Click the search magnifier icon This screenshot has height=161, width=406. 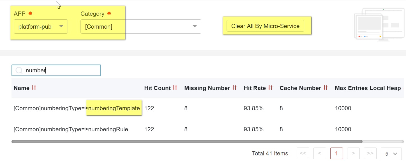pos(19,70)
